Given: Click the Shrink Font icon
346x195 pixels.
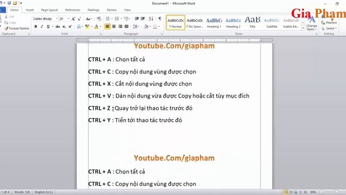Looking at the screenshot, I should [79, 19].
